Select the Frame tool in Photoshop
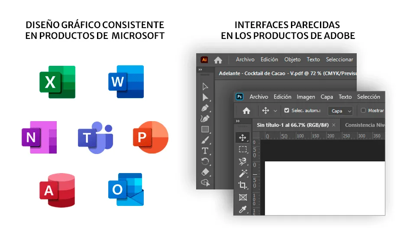 coord(243,197)
